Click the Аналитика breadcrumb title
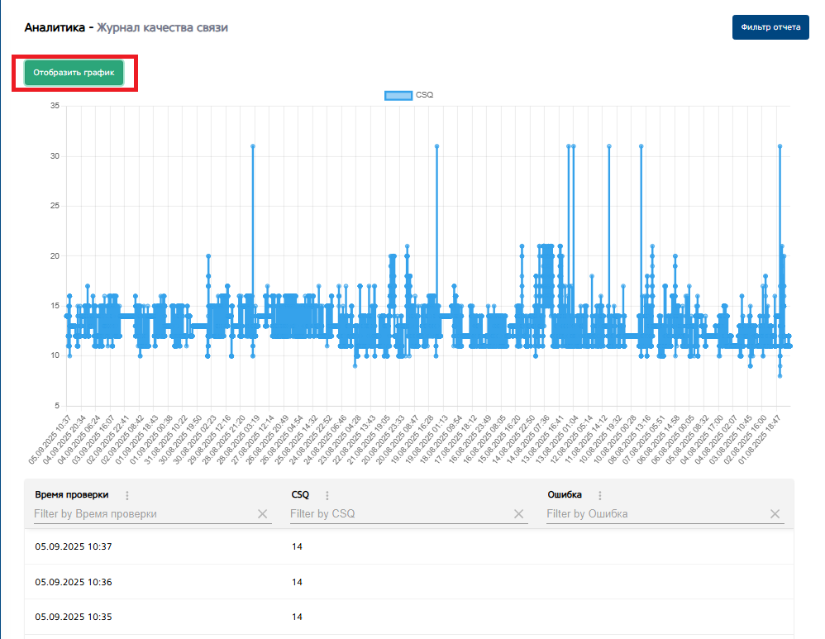The image size is (825, 639). pyautogui.click(x=55, y=27)
